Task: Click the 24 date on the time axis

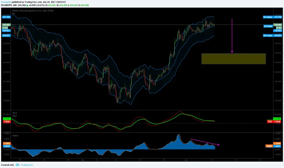Action: click(x=260, y=160)
